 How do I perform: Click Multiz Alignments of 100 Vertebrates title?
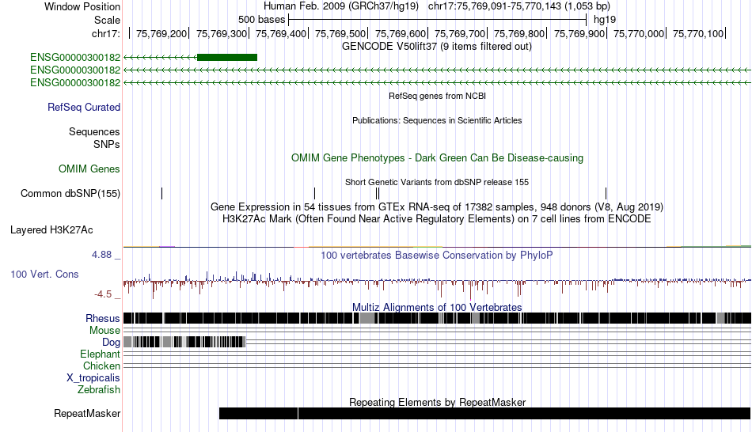(437, 307)
